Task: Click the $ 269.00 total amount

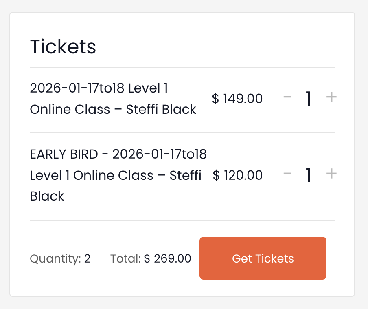Action: (x=168, y=259)
